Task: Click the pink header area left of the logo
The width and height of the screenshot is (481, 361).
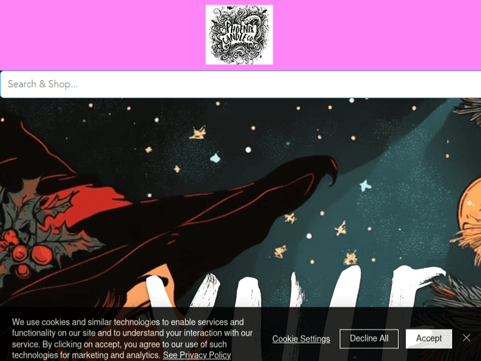Action: coord(103,35)
